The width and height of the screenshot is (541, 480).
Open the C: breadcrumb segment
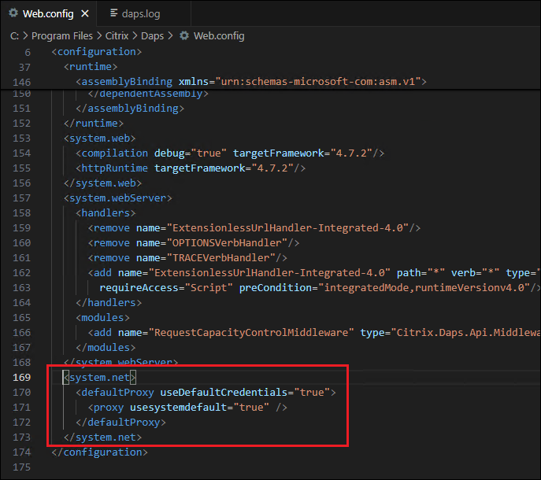(x=15, y=35)
